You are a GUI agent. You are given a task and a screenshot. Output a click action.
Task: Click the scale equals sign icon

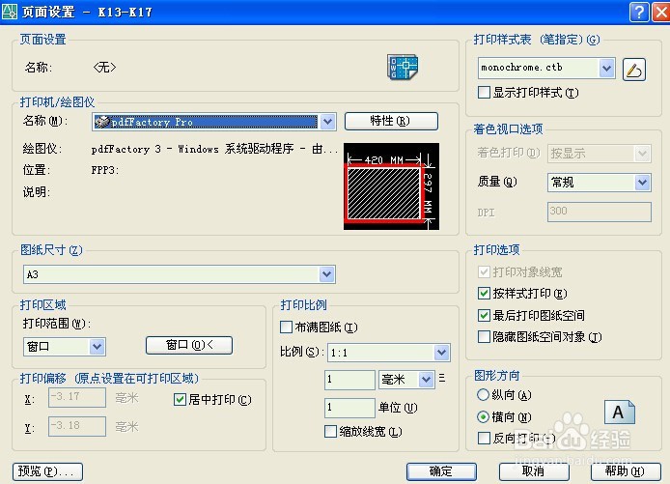tap(442, 378)
